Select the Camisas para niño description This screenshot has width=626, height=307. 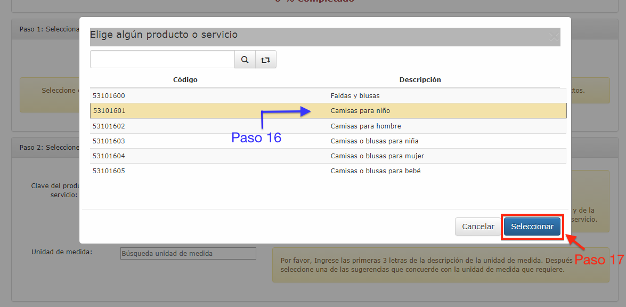pos(360,111)
